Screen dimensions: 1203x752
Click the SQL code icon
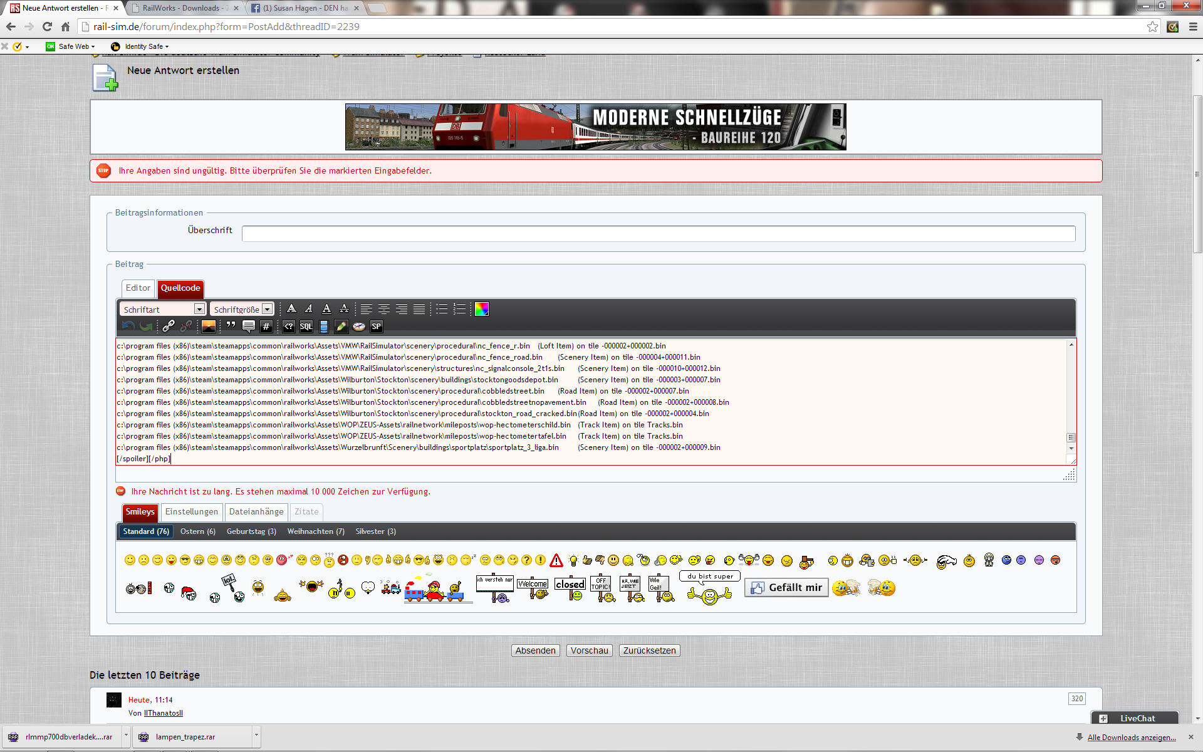coord(306,326)
